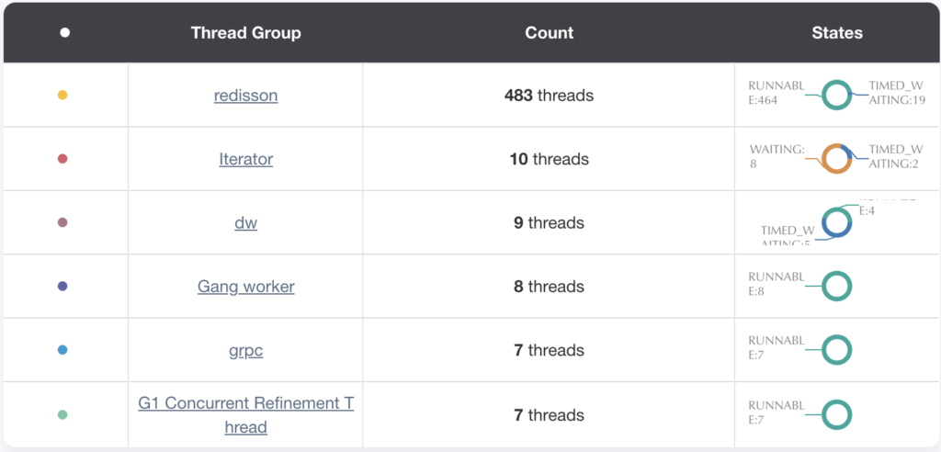Select the Gang worker thread group link

(x=245, y=287)
